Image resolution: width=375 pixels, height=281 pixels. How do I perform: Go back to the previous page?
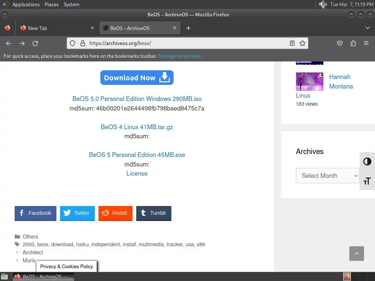click(x=9, y=43)
